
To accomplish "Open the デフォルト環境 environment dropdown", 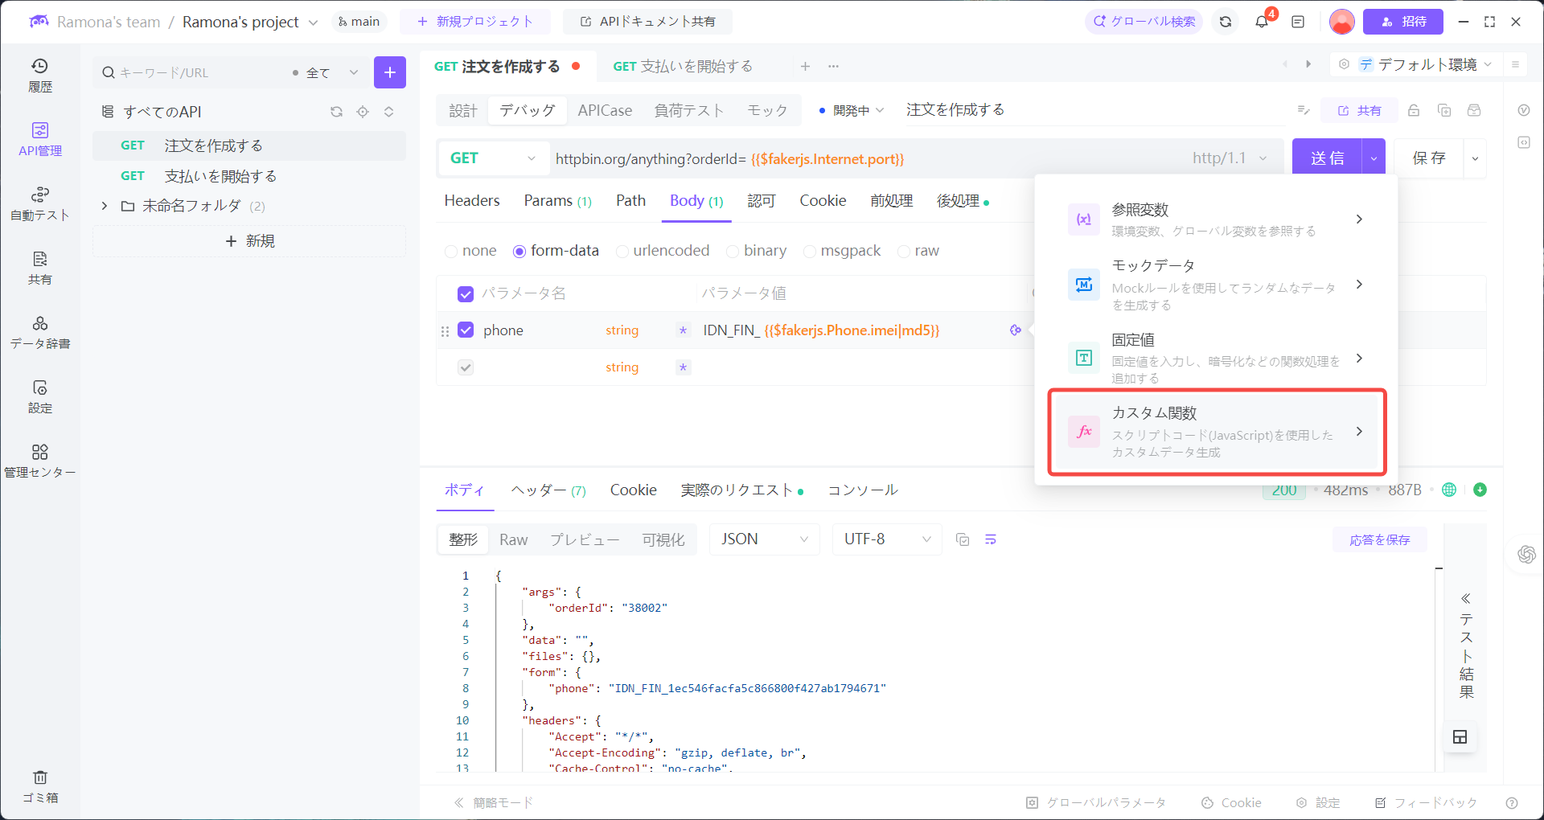I will pyautogui.click(x=1430, y=64).
